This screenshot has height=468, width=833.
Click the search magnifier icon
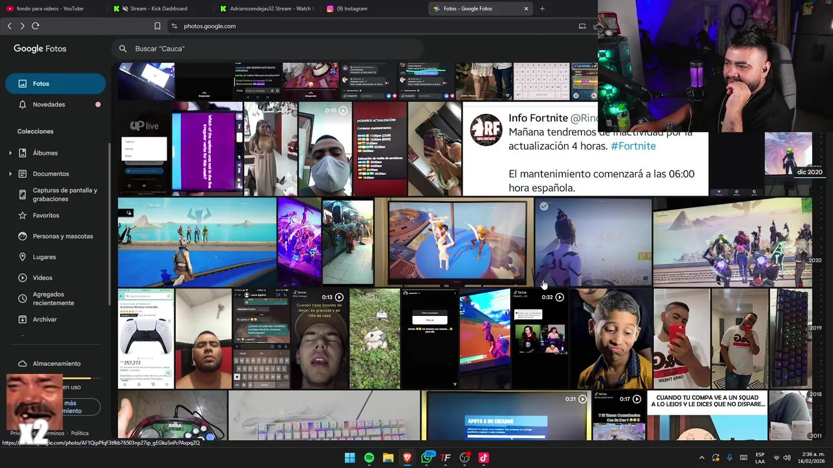tap(123, 49)
